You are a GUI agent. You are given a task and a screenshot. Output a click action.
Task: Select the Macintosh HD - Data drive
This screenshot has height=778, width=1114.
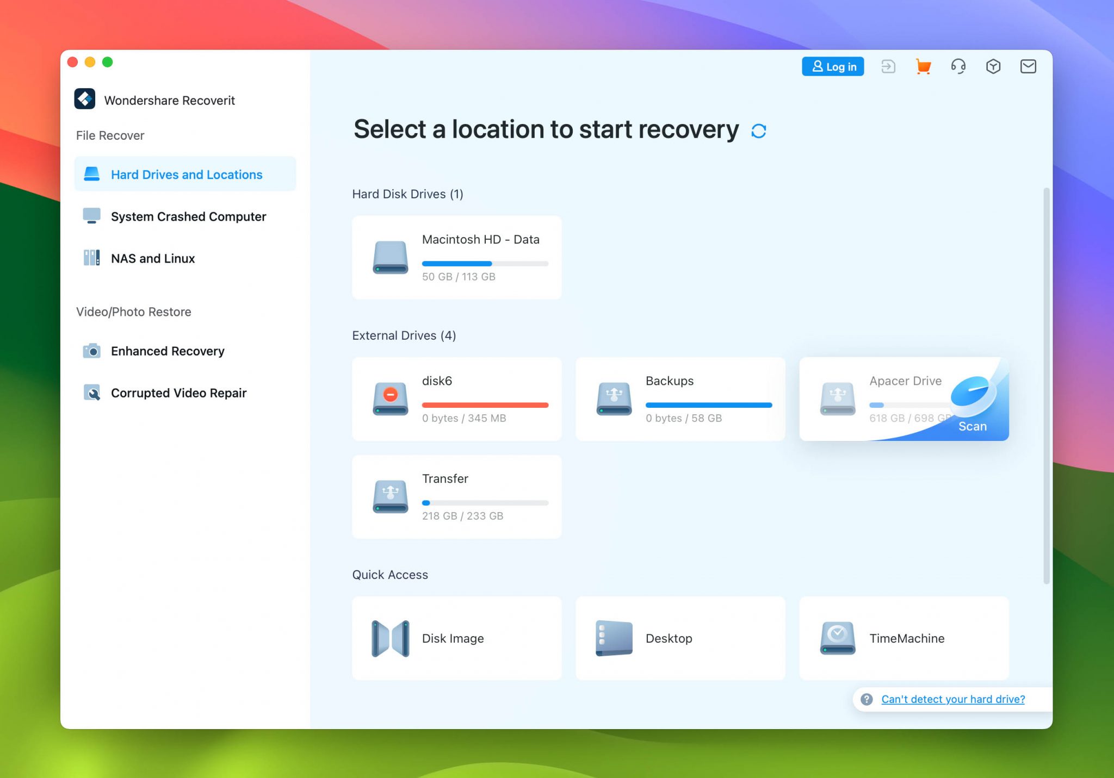tap(456, 257)
